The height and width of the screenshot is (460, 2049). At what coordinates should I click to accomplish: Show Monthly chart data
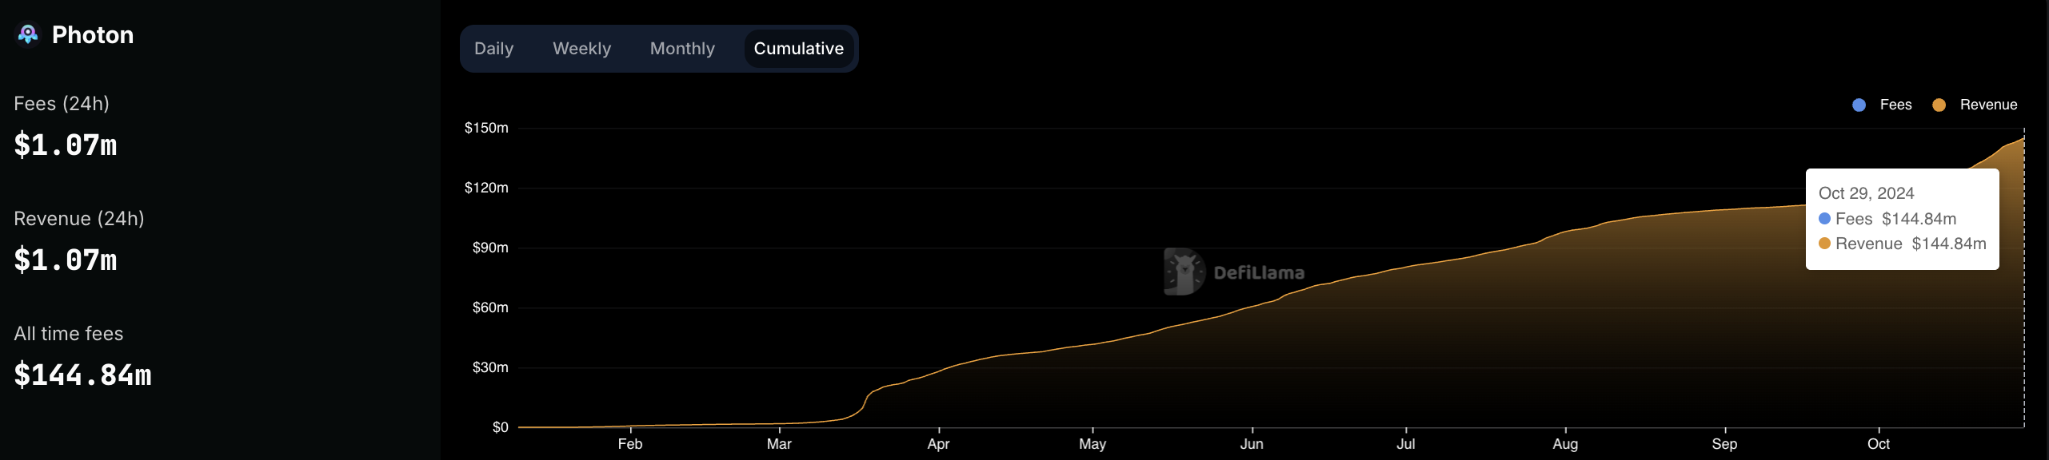682,49
